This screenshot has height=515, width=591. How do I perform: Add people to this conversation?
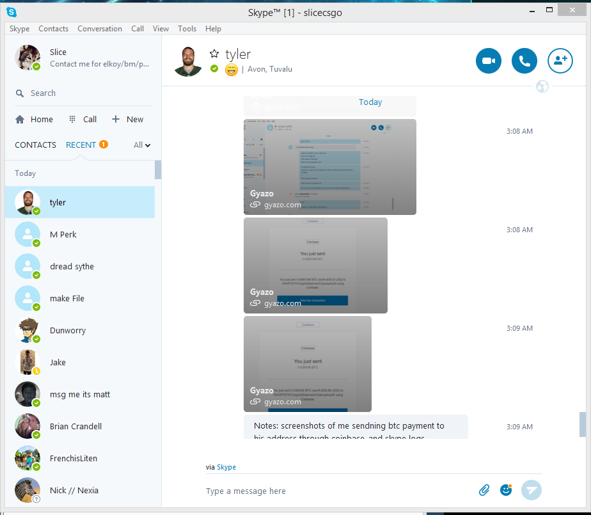point(560,61)
